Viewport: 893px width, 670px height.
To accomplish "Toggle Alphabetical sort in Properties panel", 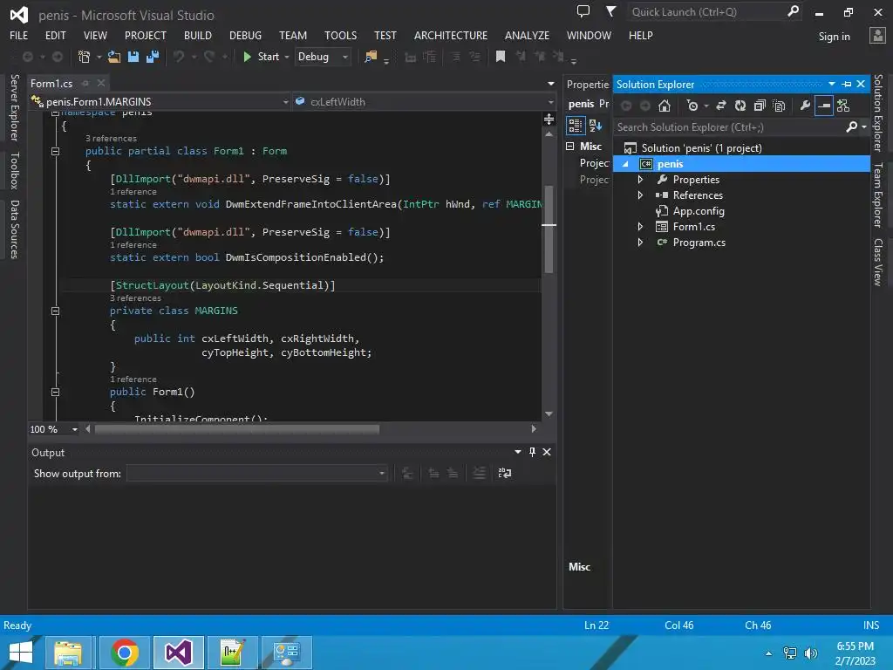I will click(x=596, y=126).
